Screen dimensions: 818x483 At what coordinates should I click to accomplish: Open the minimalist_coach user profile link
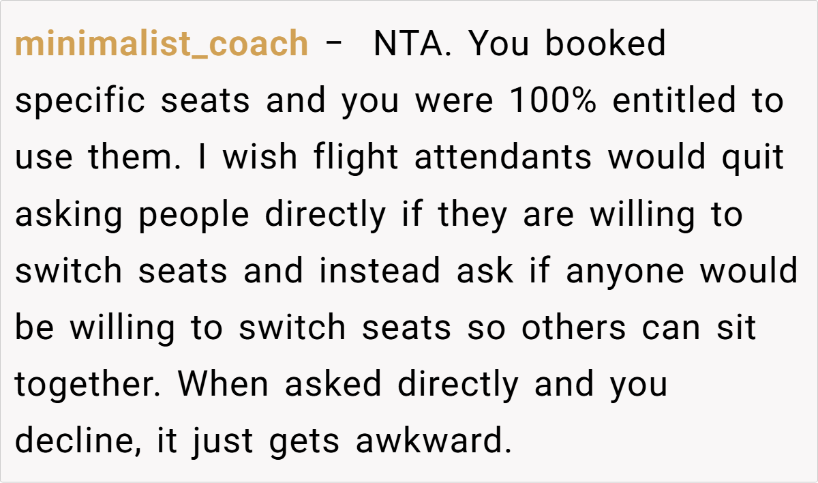point(162,44)
